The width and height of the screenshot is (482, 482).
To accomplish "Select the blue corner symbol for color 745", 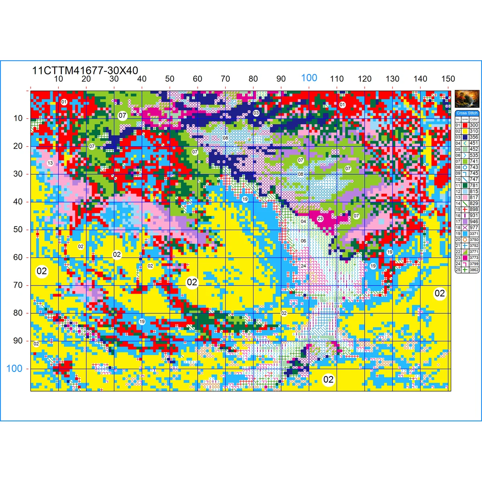I will 465,174.
